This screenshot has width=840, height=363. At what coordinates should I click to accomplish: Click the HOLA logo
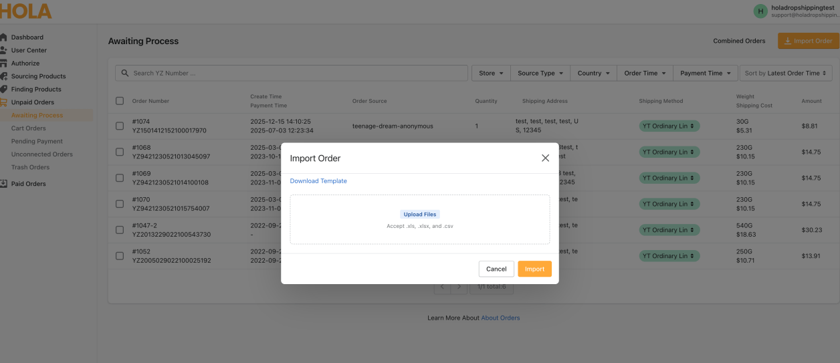coord(25,11)
